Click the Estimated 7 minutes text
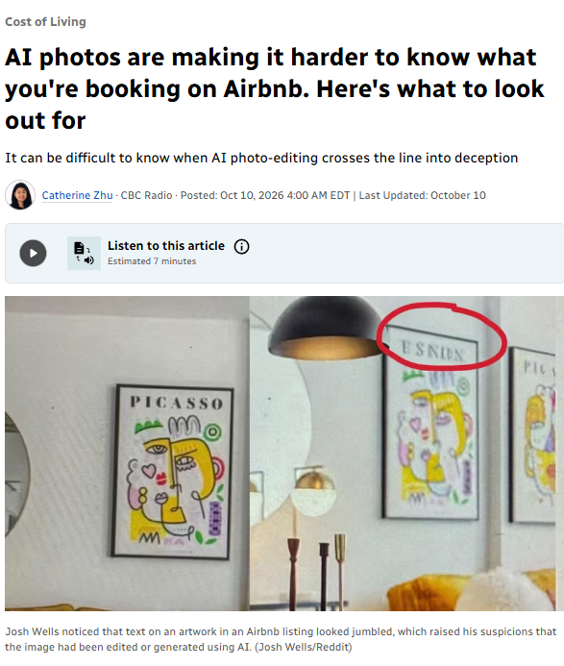564x666 pixels. click(x=152, y=261)
